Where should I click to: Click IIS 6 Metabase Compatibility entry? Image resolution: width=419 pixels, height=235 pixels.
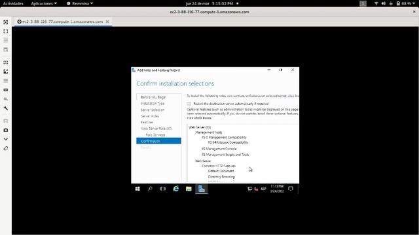(x=228, y=142)
